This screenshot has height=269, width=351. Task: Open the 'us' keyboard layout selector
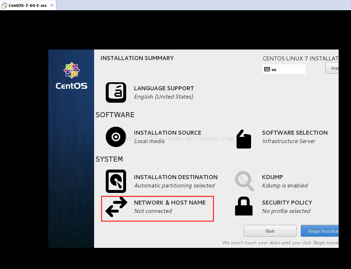(284, 69)
